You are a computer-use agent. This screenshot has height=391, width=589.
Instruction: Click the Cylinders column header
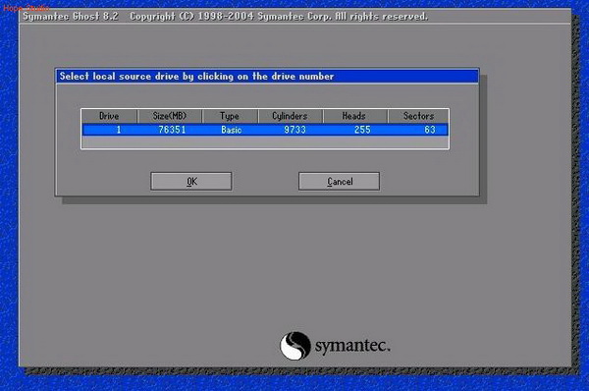[290, 116]
